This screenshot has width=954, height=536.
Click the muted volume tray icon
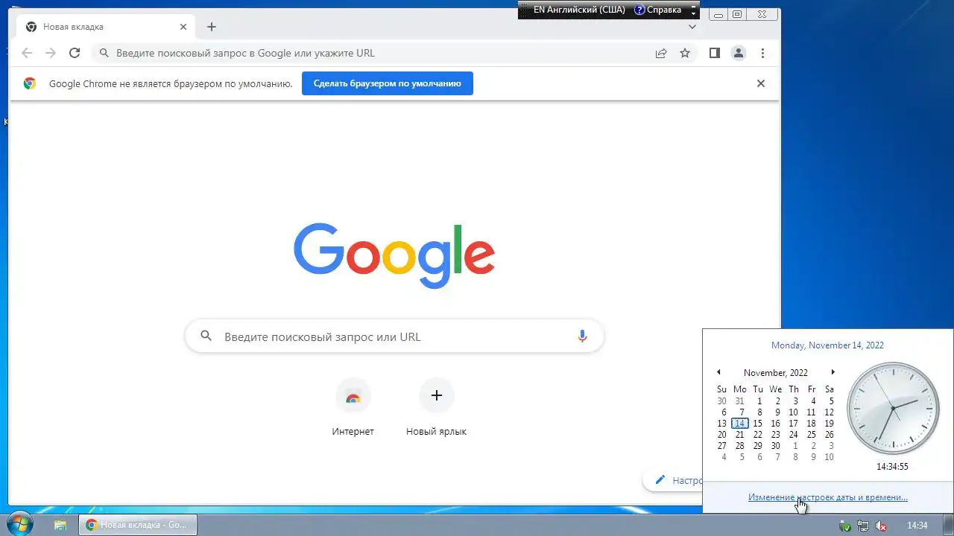pos(880,526)
